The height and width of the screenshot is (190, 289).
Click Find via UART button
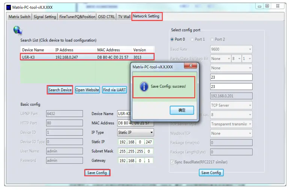click(x=114, y=90)
